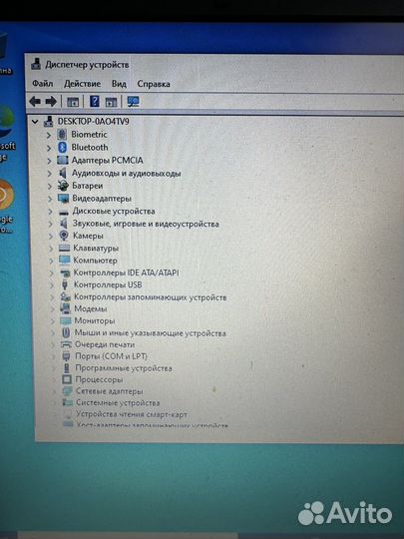The width and height of the screenshot is (404, 539).
Task: Expand Дисковые устройства node
Action: [51, 212]
